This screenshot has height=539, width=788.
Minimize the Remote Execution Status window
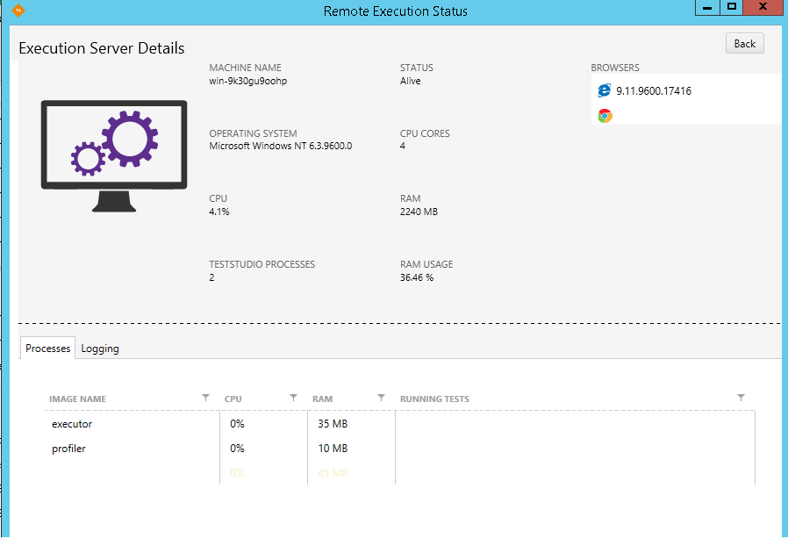coord(707,8)
